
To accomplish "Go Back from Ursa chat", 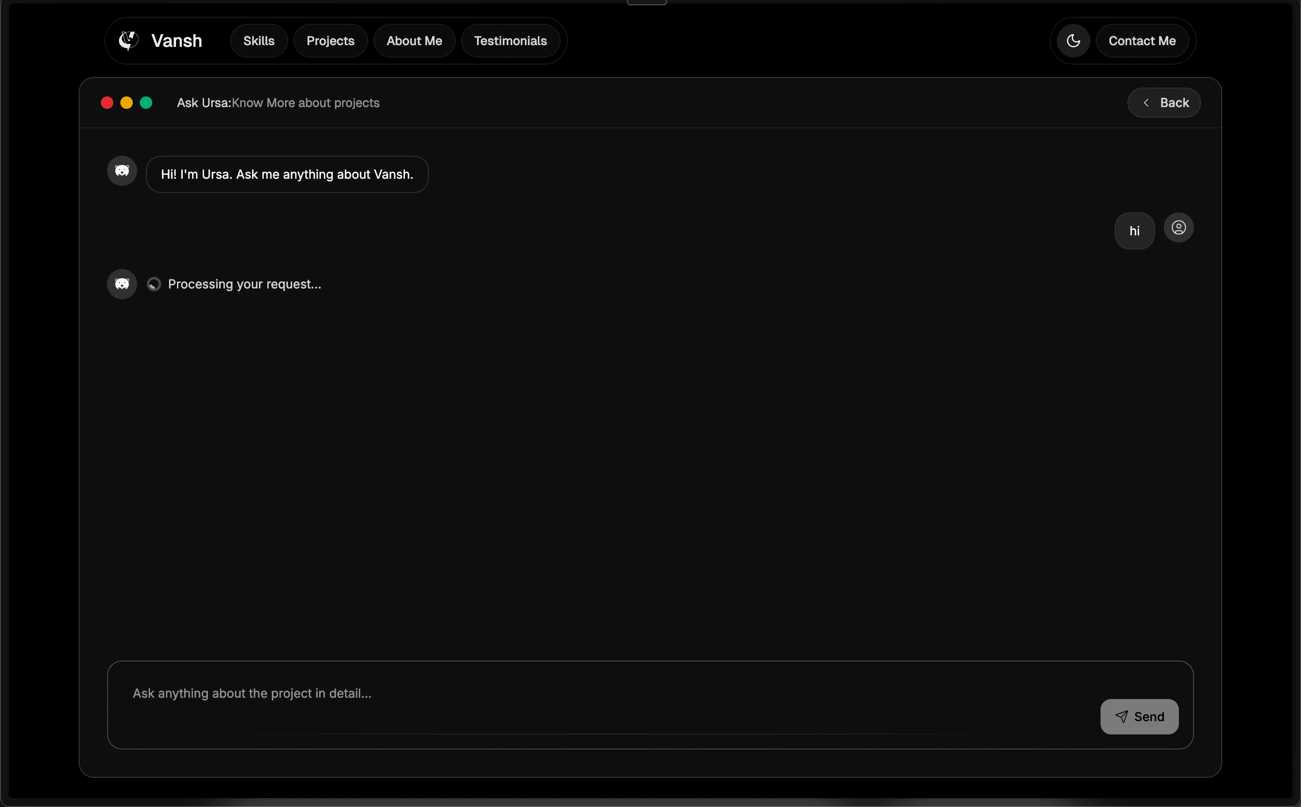I will [x=1164, y=103].
